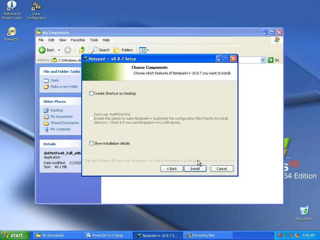
Task: Open the Help menu in My Downloads
Action: 106,40
